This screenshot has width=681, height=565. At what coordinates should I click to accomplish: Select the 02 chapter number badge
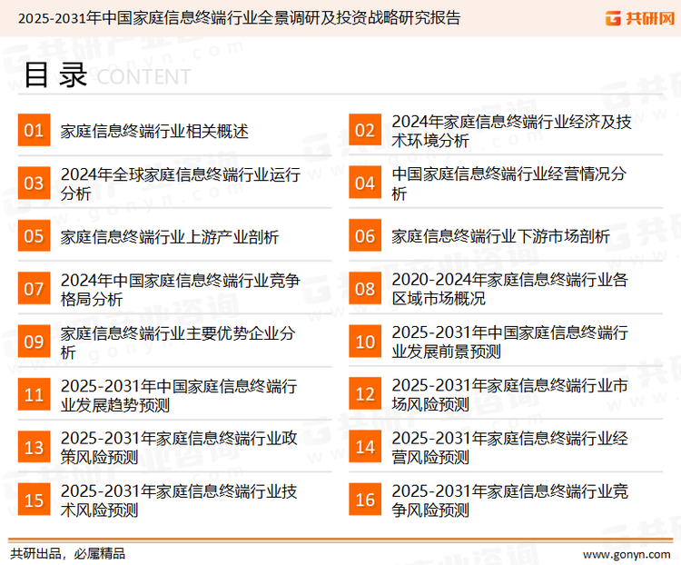pyautogui.click(x=364, y=131)
